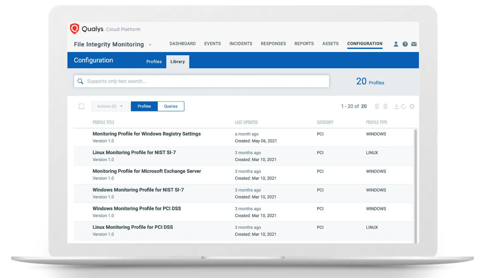This screenshot has width=492, height=278.
Task: Open the user profile icon
Action: click(x=396, y=44)
